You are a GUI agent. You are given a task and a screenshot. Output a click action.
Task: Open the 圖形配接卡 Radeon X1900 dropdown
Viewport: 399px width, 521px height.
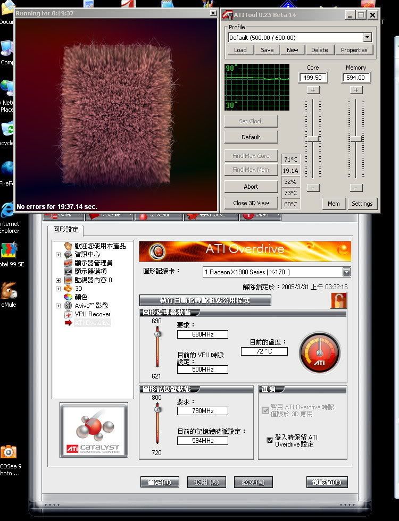point(346,272)
